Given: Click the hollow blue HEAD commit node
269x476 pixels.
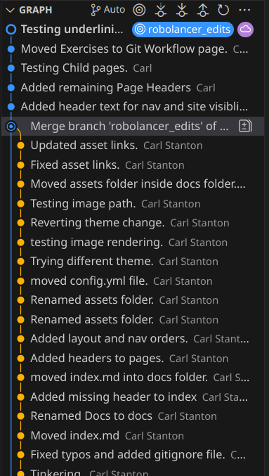Looking at the screenshot, I should pyautogui.click(x=11, y=30).
